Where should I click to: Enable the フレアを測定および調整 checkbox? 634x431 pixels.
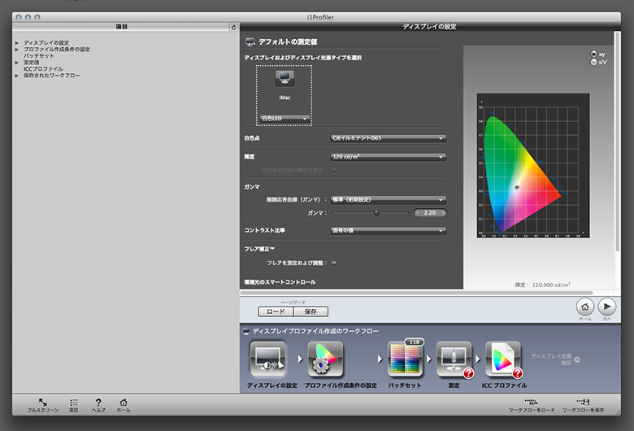334,263
